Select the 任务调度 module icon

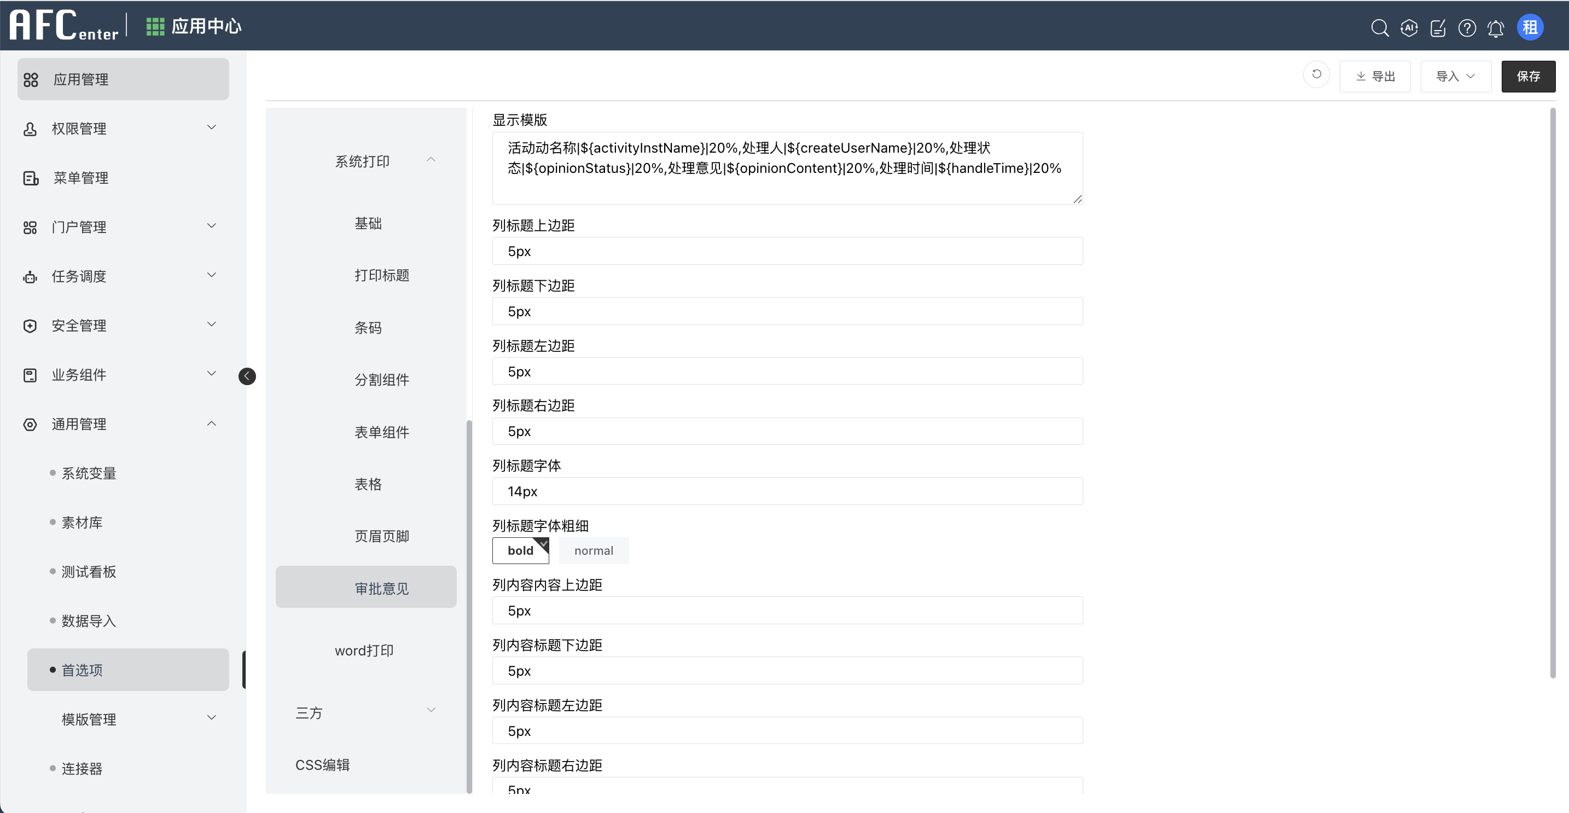pos(31,276)
